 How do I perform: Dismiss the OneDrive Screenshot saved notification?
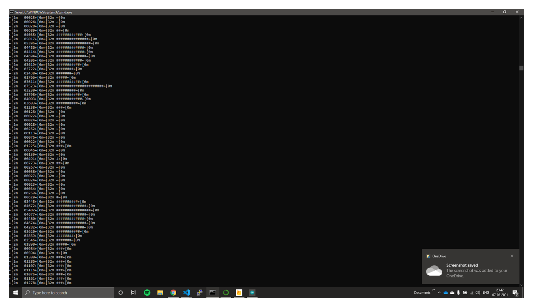coord(512,256)
